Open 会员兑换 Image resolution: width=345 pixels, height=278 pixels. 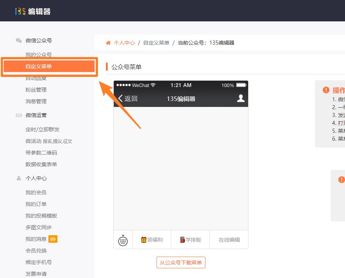pos(36,251)
